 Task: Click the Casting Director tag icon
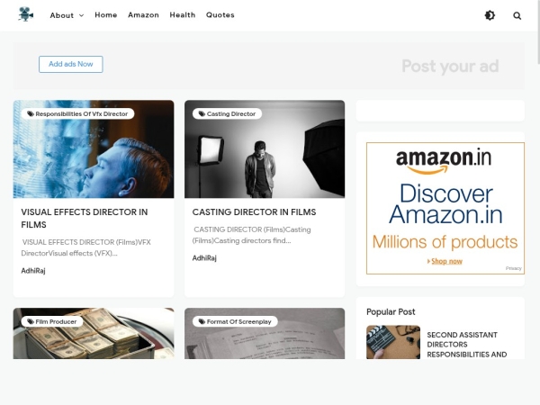[202, 114]
